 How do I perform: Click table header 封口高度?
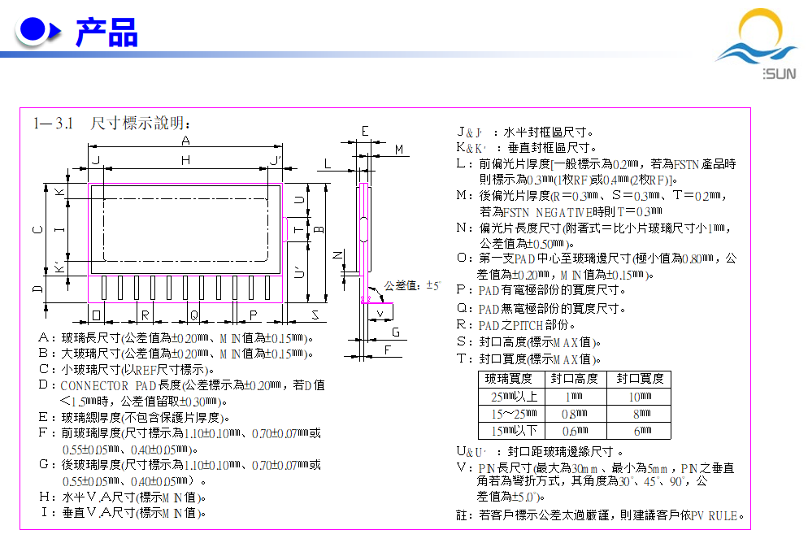coord(574,379)
